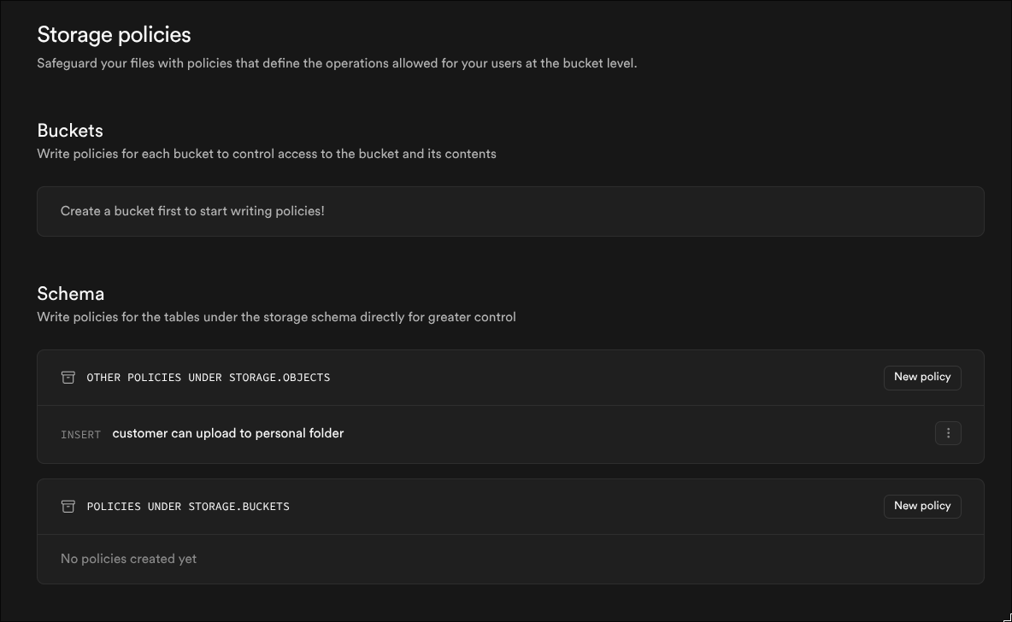Click the 'Schema' section heading
The height and width of the screenshot is (622, 1012).
pyautogui.click(x=71, y=294)
